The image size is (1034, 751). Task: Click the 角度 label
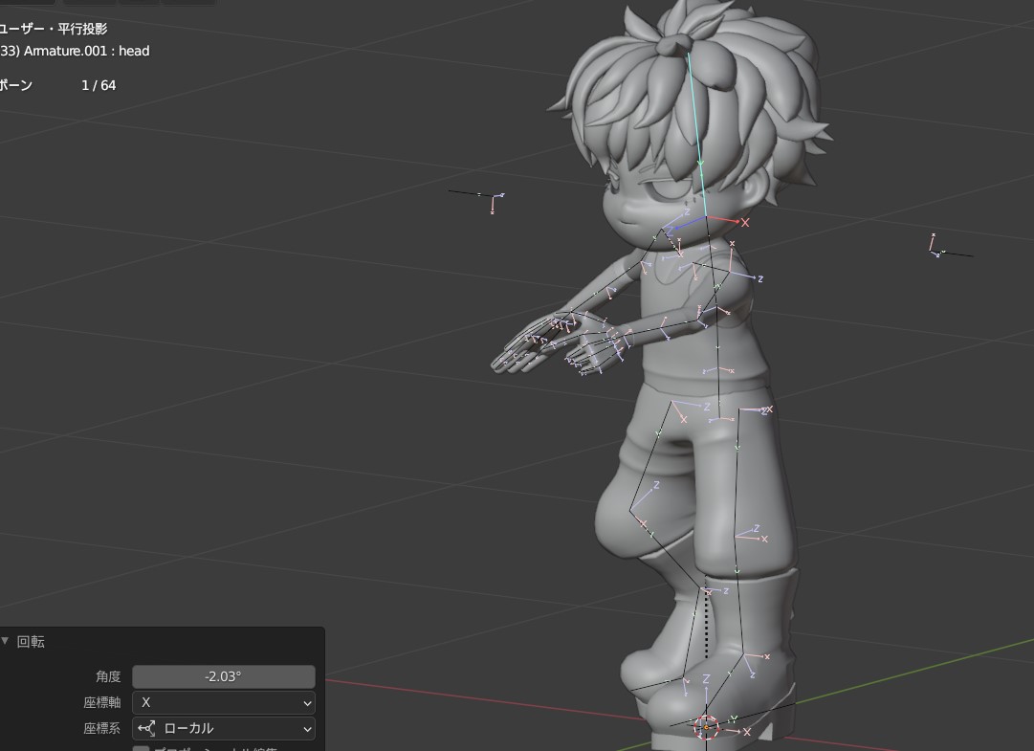108,676
